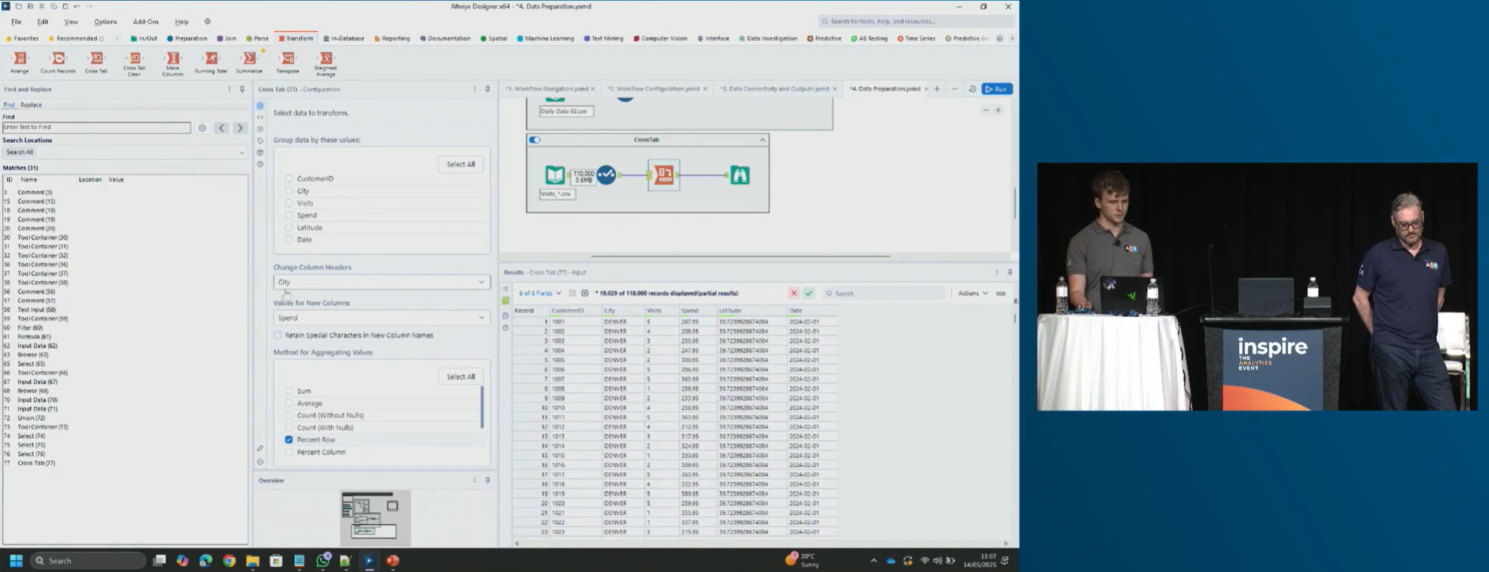Click the aggregation methods list scrollbar
The image size is (1489, 572).
coord(482,407)
